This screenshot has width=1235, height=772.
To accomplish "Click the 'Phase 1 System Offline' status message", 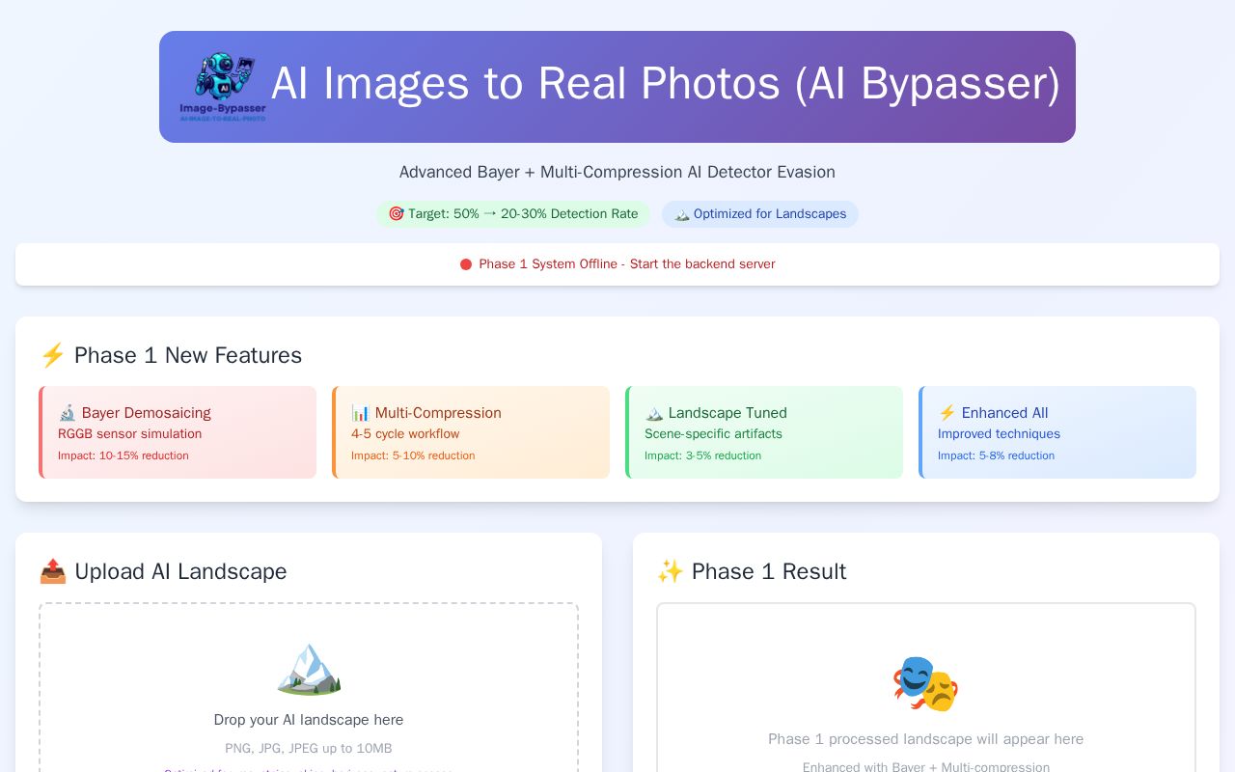I will click(x=627, y=264).
